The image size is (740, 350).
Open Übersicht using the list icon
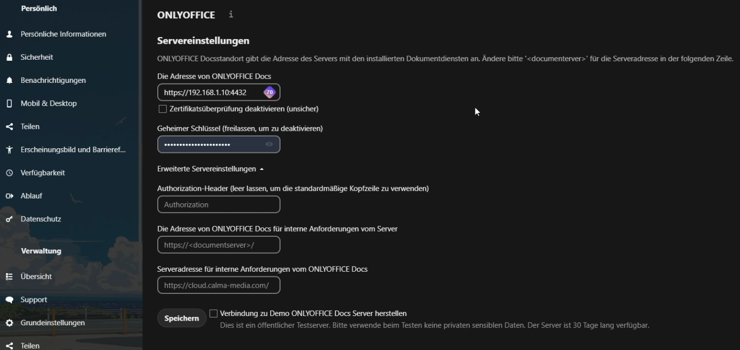pyautogui.click(x=9, y=276)
